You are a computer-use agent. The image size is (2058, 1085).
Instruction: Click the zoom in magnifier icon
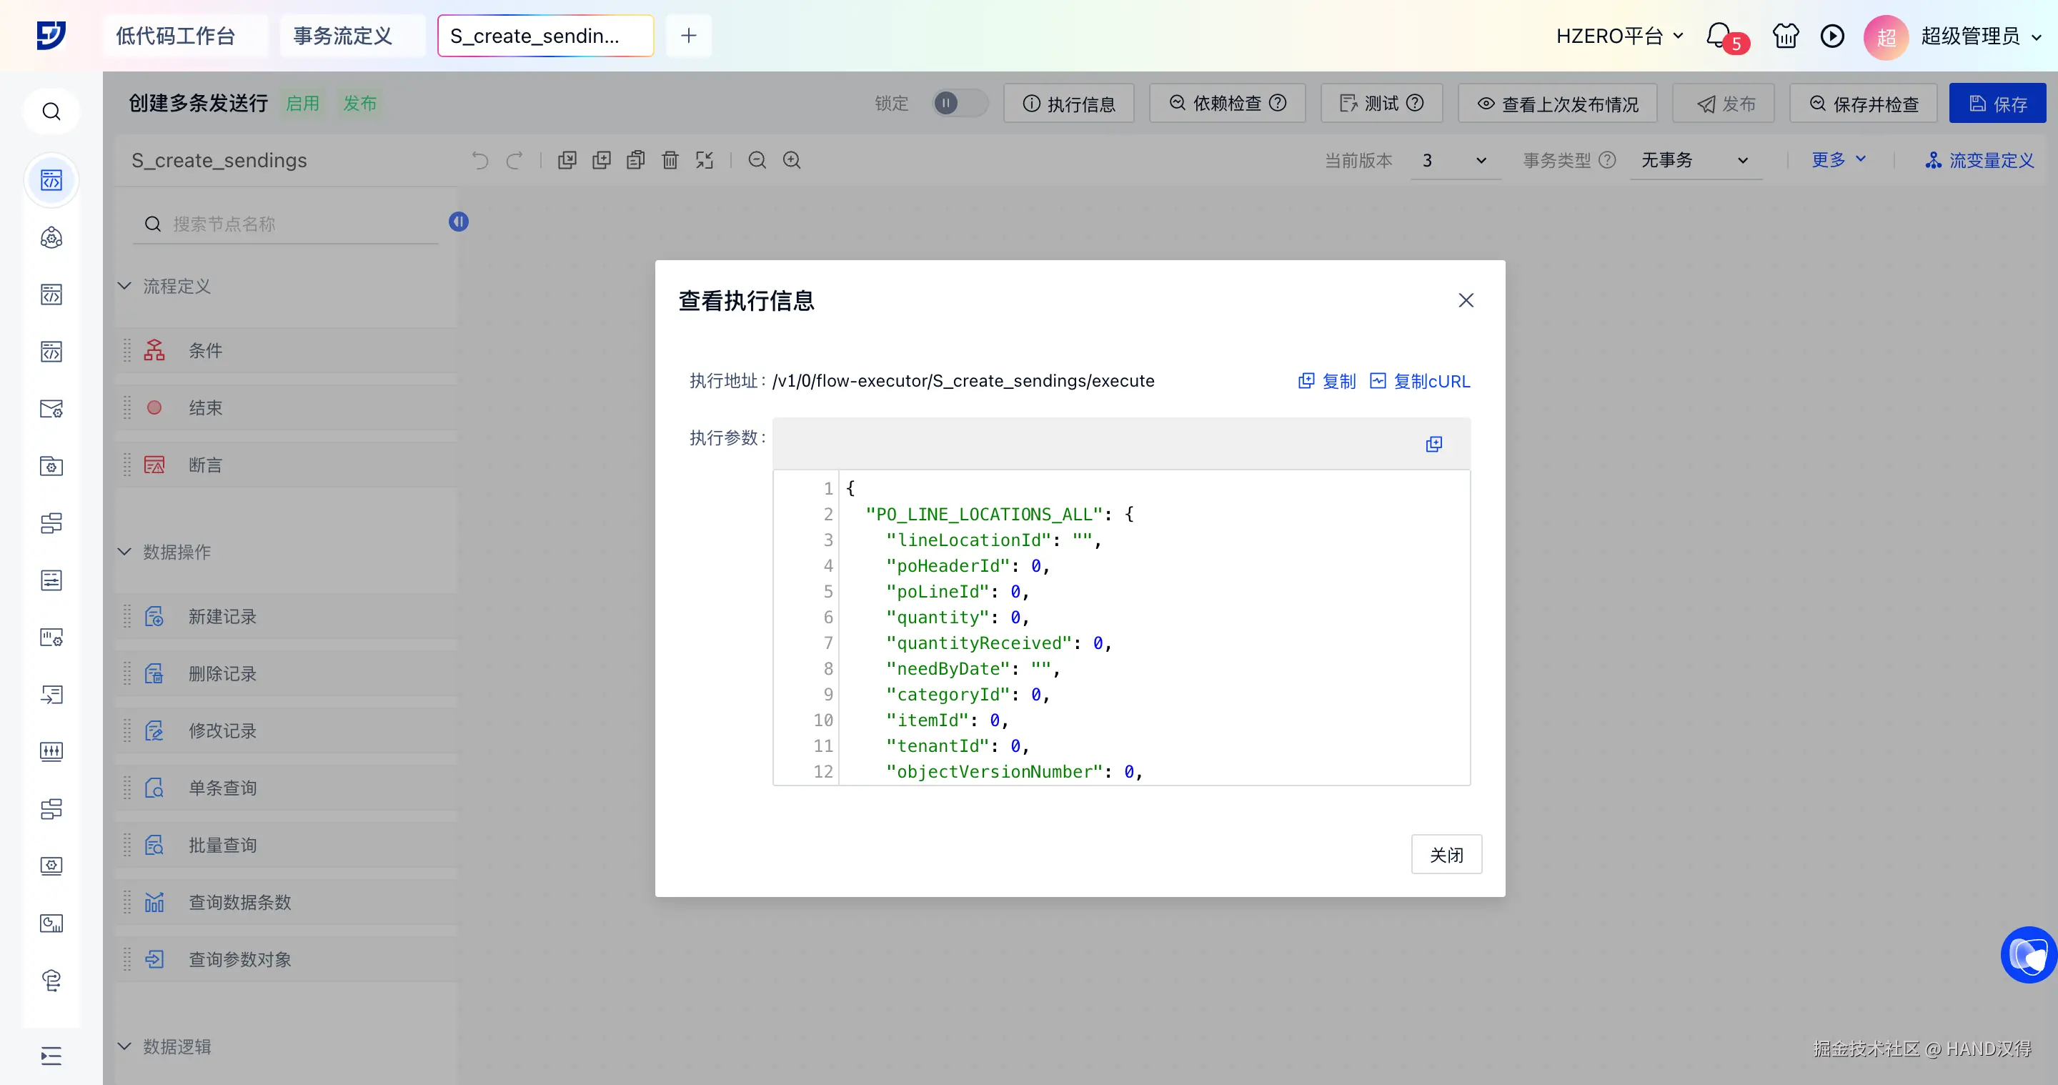coord(791,161)
